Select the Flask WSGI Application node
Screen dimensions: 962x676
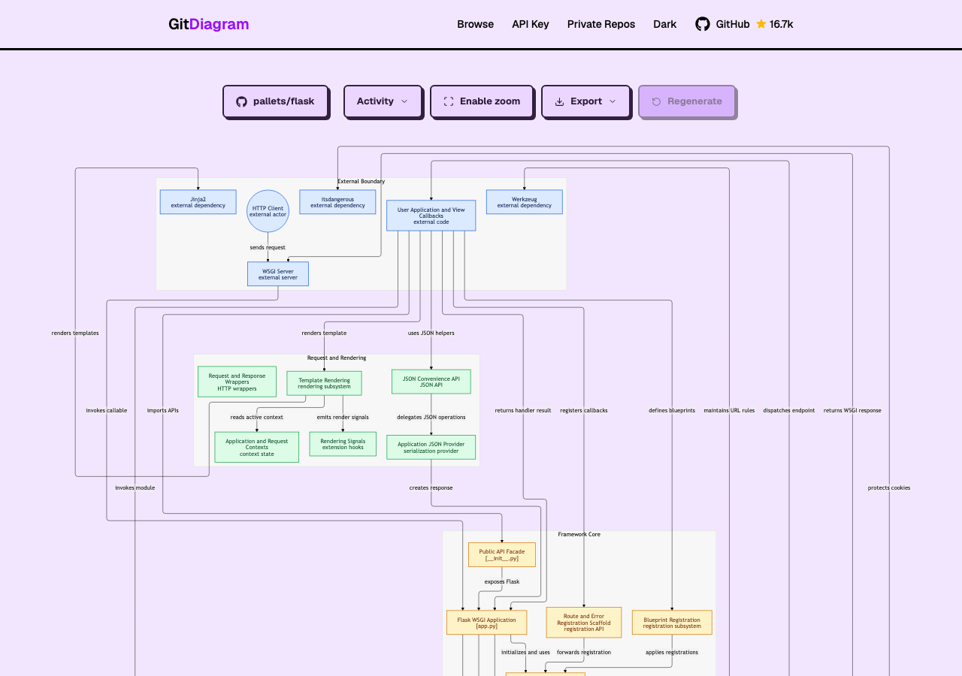pyautogui.click(x=486, y=623)
